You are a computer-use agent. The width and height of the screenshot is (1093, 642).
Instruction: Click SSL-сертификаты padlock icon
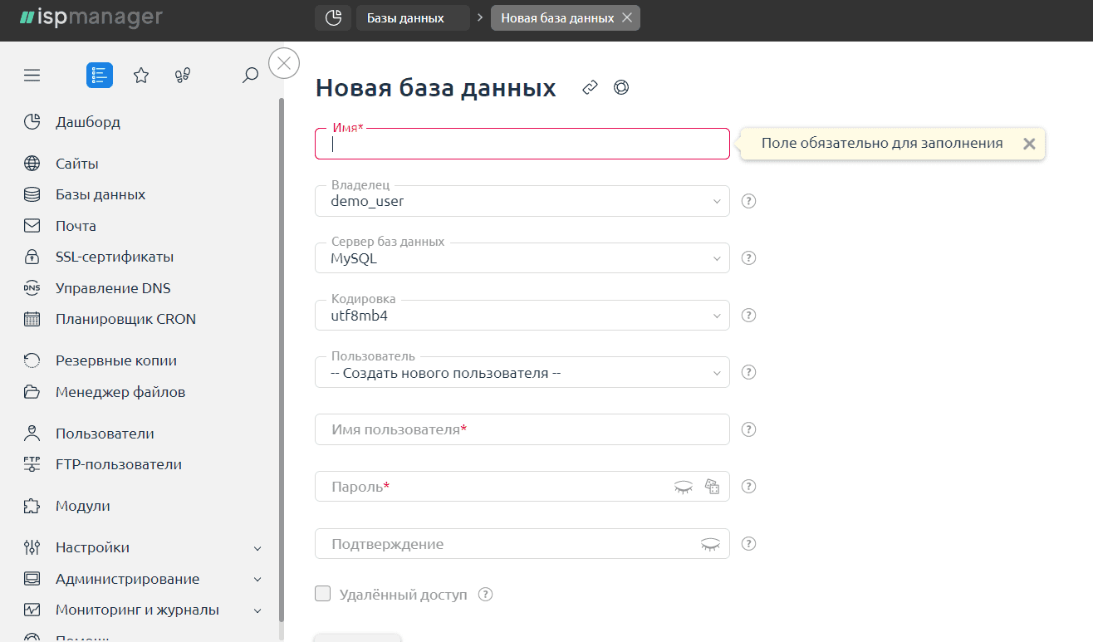click(x=32, y=257)
